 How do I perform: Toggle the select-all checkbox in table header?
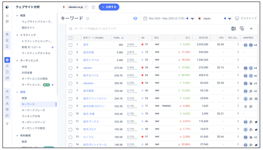point(71,38)
